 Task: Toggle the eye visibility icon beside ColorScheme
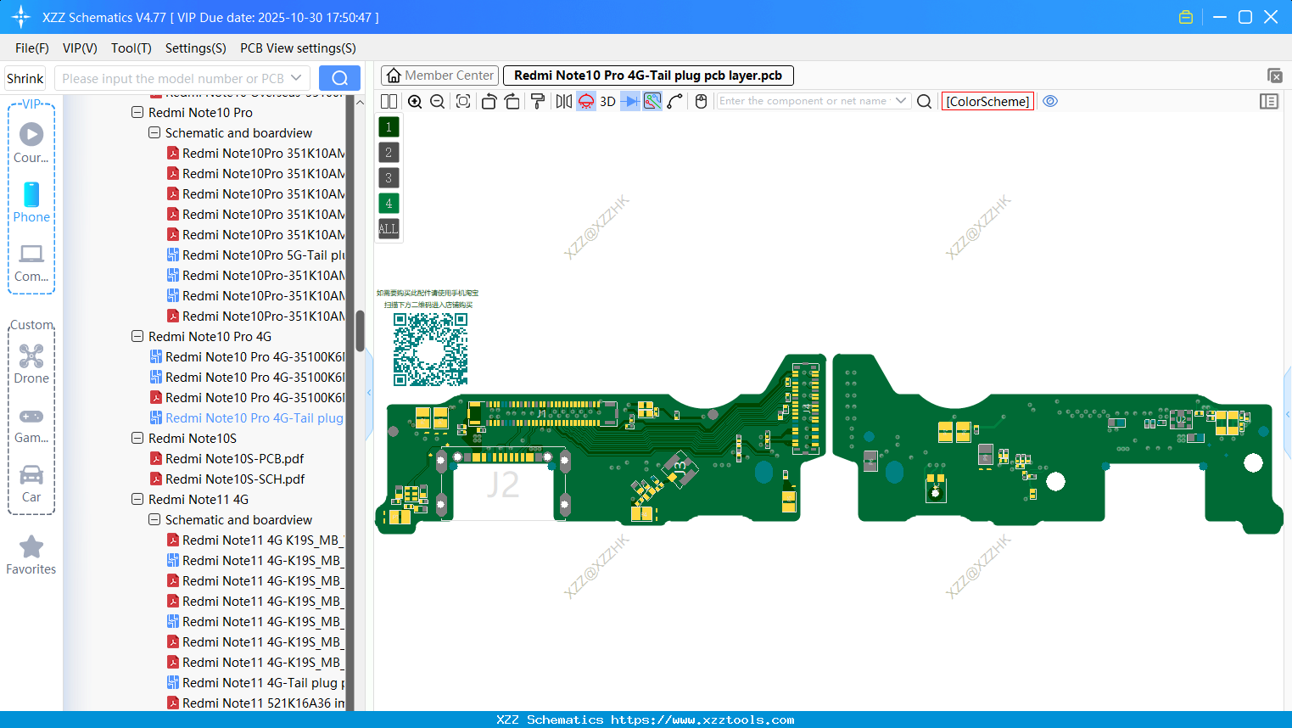(1050, 101)
